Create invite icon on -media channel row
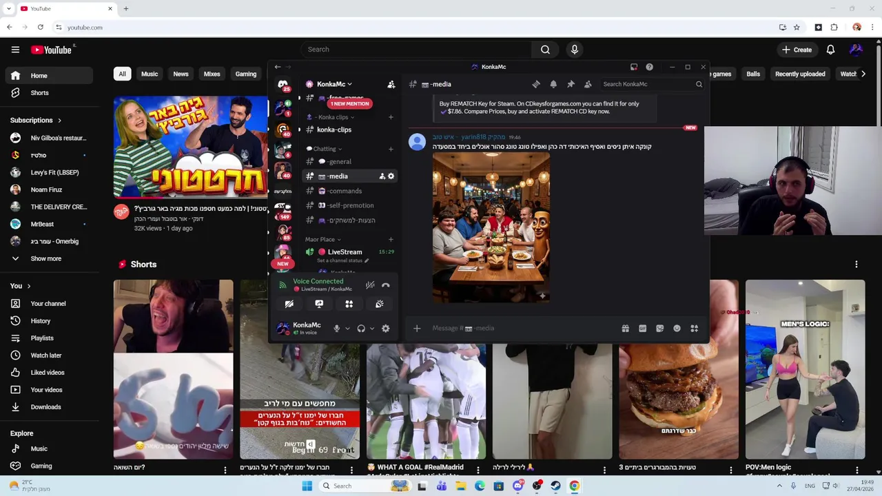Viewport: 882px width, 496px height. [382, 176]
